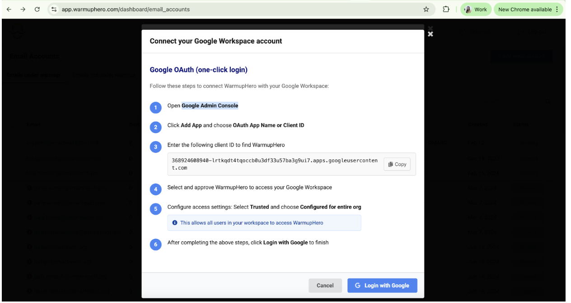
Task: Click Login with Google
Action: (382, 285)
